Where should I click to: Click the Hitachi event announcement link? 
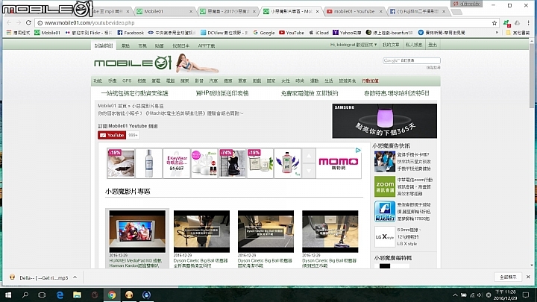[x=170, y=113]
